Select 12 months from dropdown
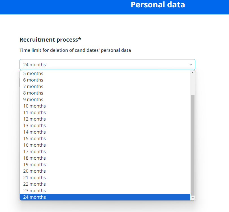 (34, 119)
